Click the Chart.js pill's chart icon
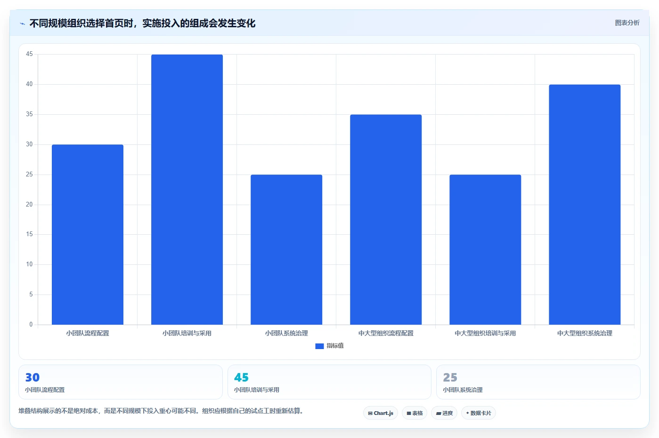The image size is (659, 438). coord(370,413)
